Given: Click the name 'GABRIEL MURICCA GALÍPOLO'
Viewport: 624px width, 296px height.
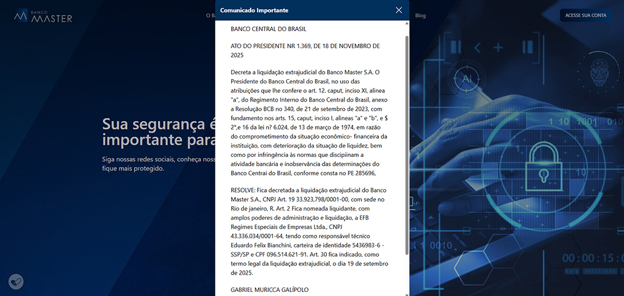Looking at the screenshot, I should click(269, 290).
